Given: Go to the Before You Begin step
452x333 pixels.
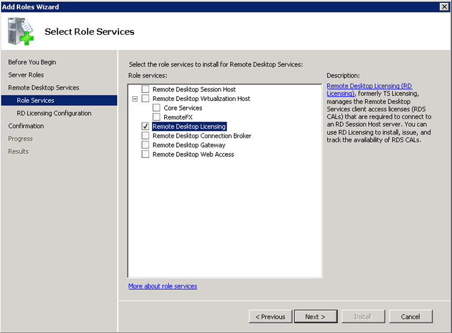Looking at the screenshot, I should coord(32,62).
